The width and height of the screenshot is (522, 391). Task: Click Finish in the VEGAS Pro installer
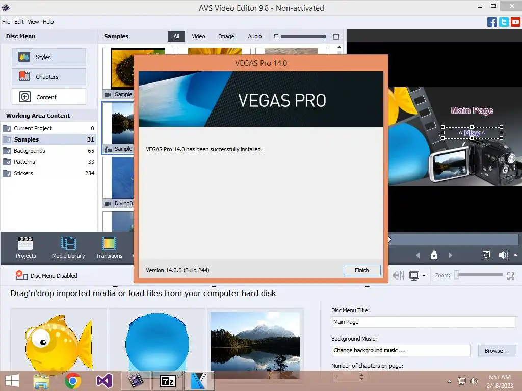(x=361, y=270)
